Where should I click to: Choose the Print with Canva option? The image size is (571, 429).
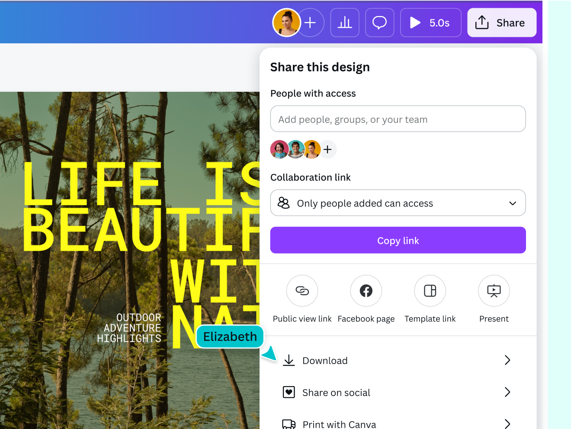(x=339, y=424)
